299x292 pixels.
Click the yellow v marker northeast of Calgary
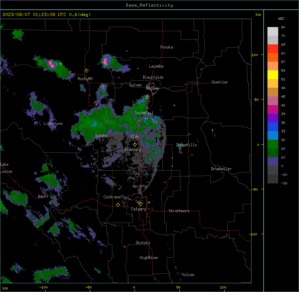(149, 203)
